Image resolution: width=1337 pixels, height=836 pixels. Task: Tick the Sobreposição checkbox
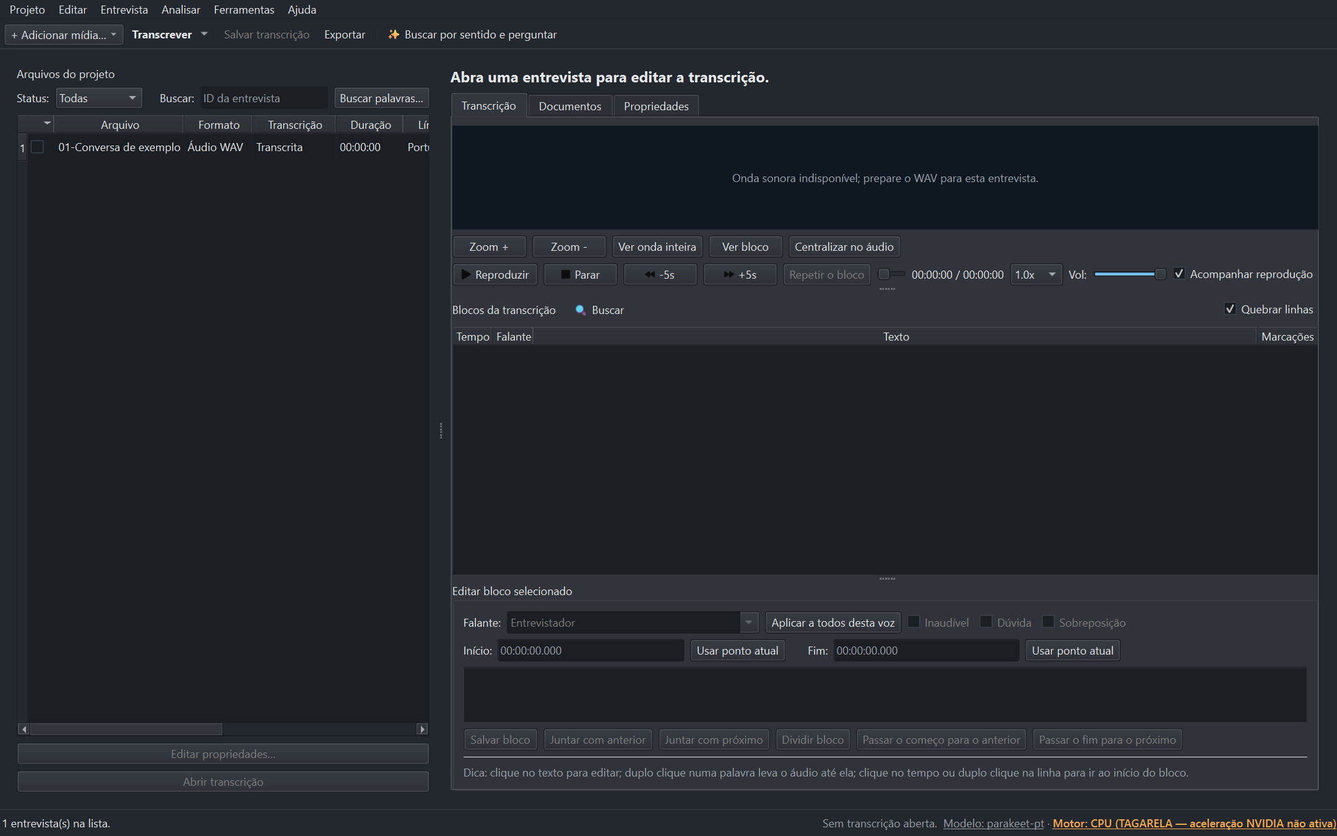[1048, 622]
